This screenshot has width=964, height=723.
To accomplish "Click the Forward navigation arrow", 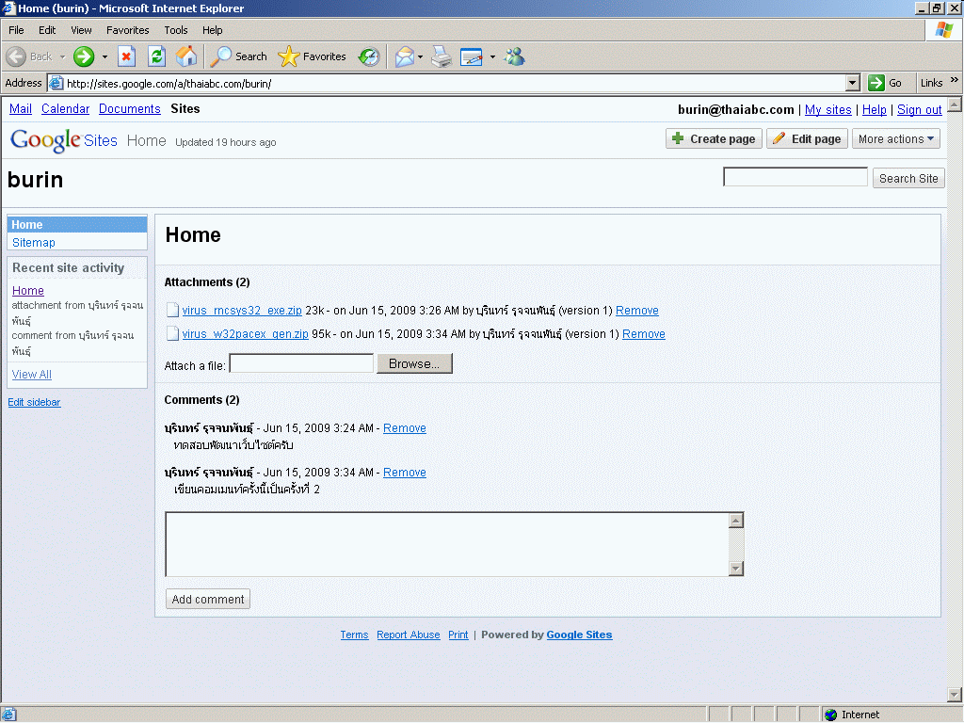I will click(84, 56).
